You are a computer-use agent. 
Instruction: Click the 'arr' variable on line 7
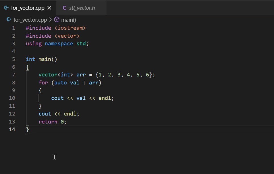81,75
